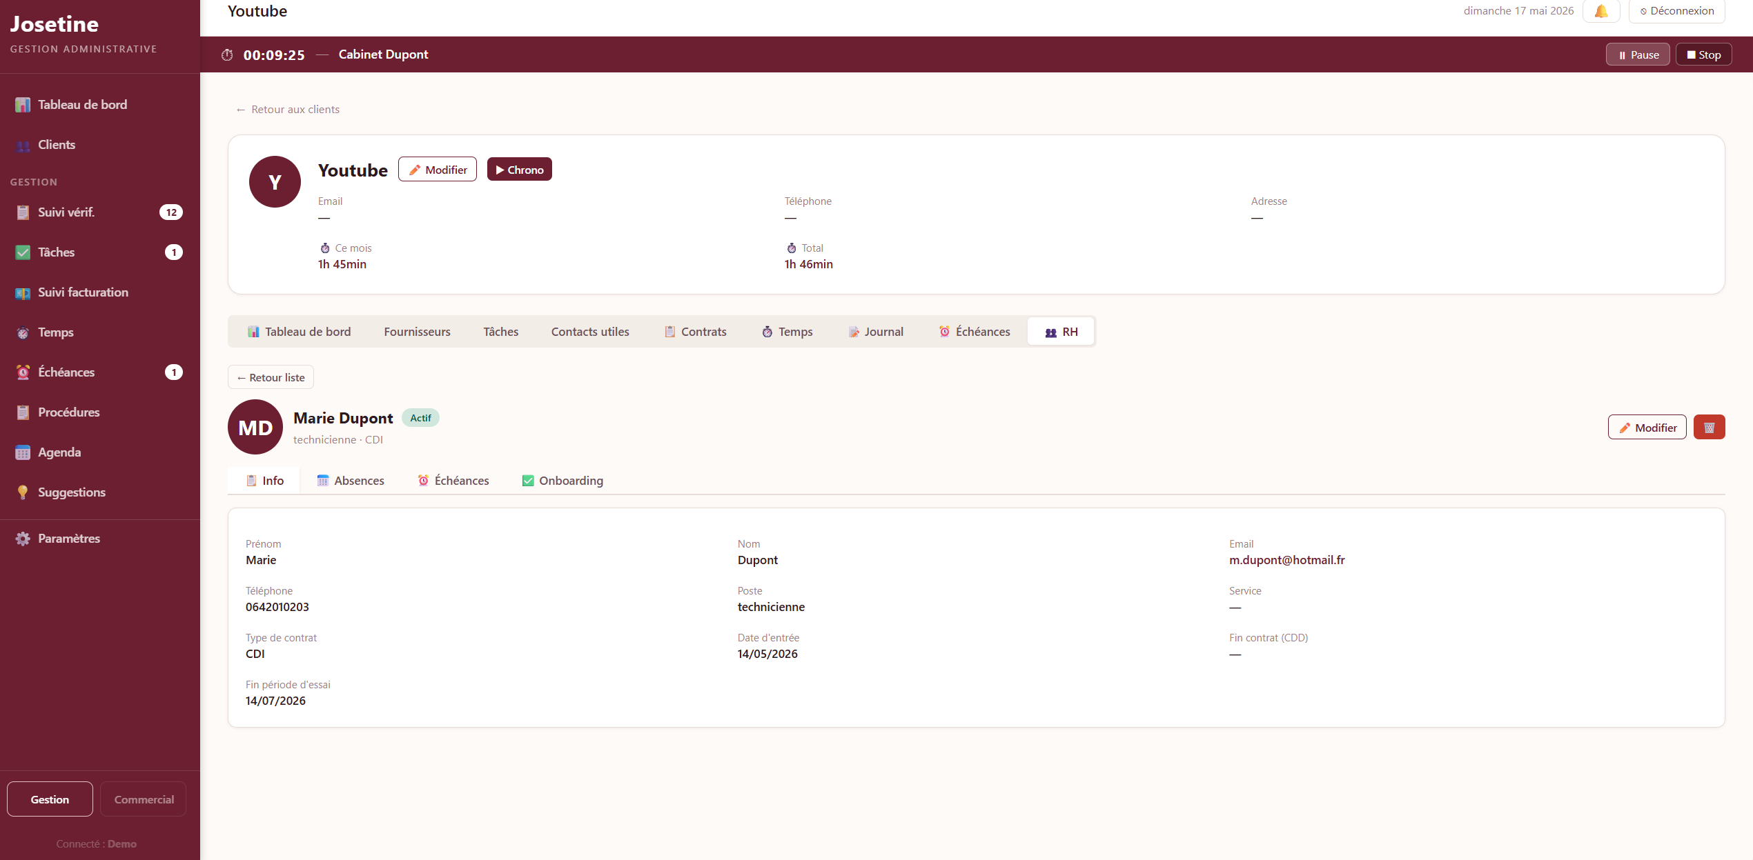
Task: Click the notification bell icon
Action: tap(1601, 11)
